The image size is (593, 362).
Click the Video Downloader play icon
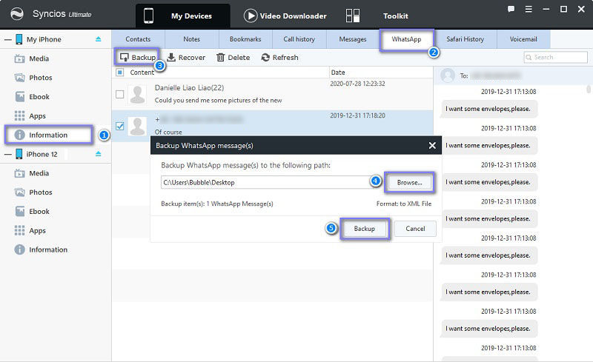(251, 16)
